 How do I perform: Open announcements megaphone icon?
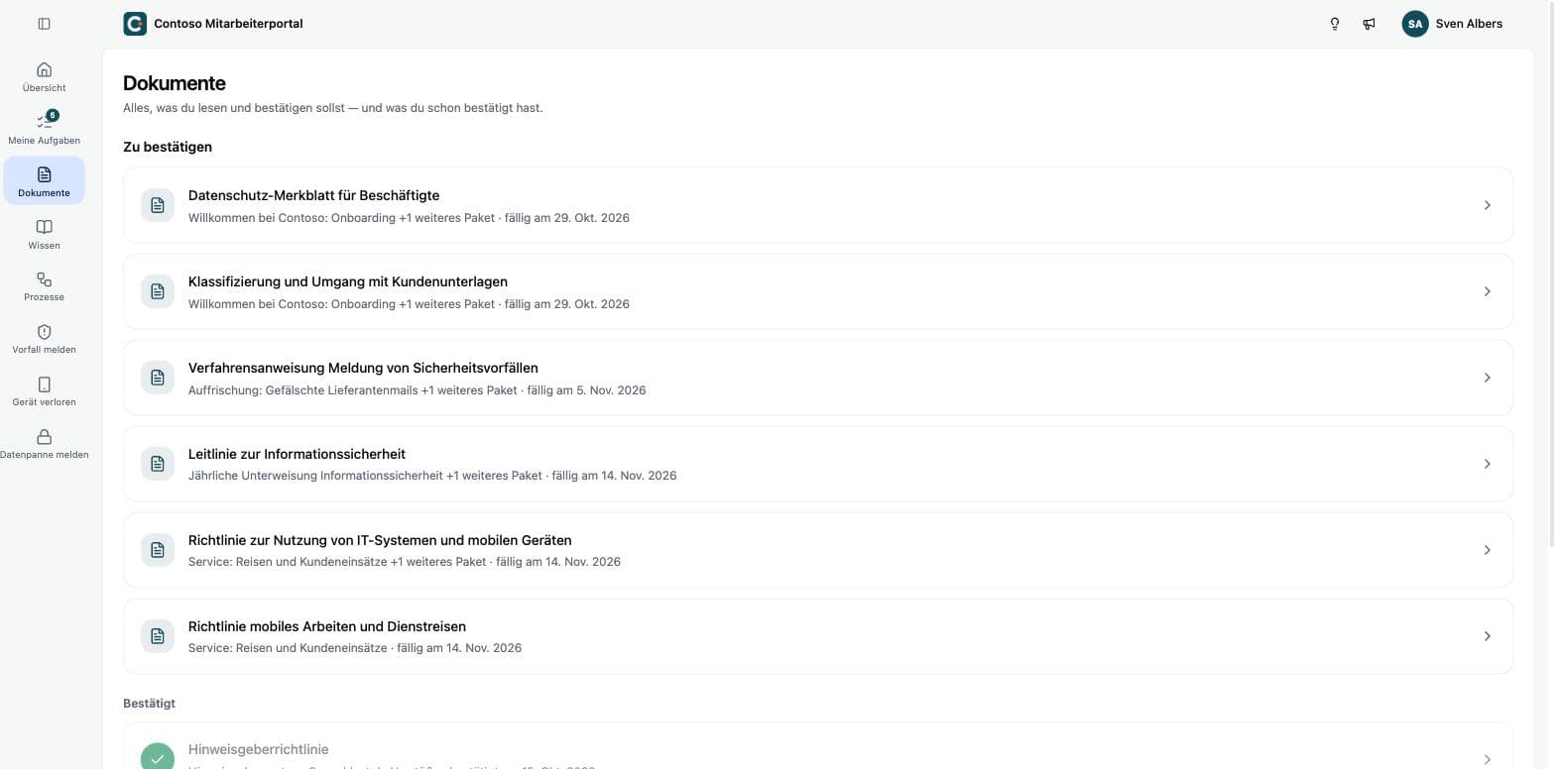1369,24
